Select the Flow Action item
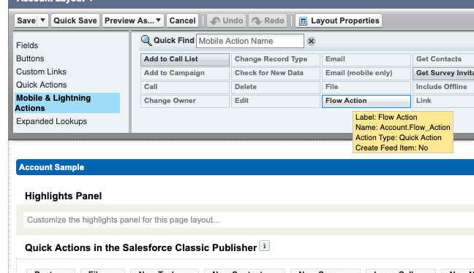Viewport: 474px width, 273px height. [x=366, y=101]
